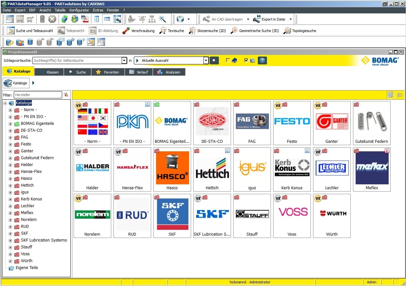Click the BMP export icon in toolbar
The height and width of the screenshot is (286, 406).
[20, 19]
